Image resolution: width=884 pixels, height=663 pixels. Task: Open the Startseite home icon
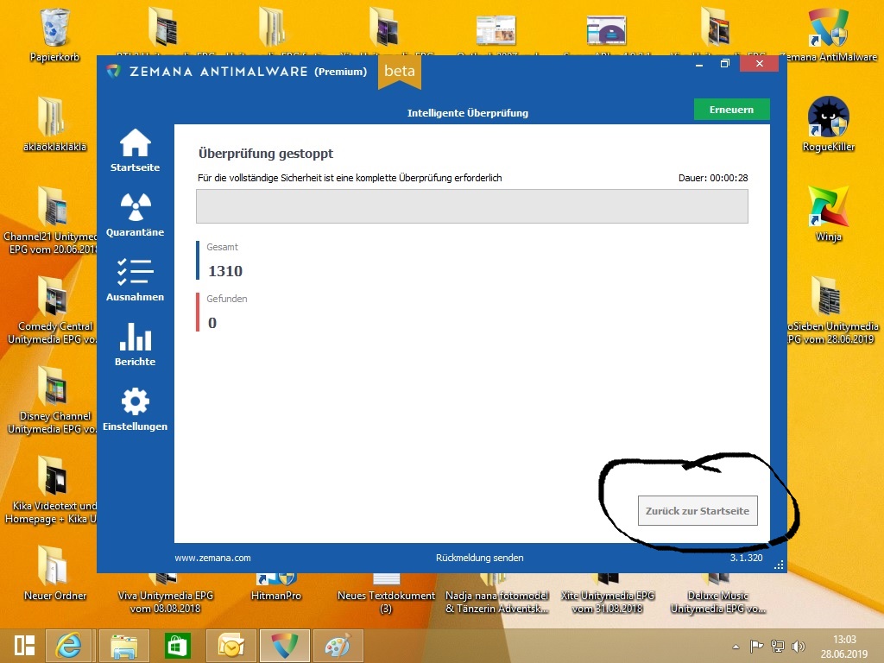(x=136, y=150)
